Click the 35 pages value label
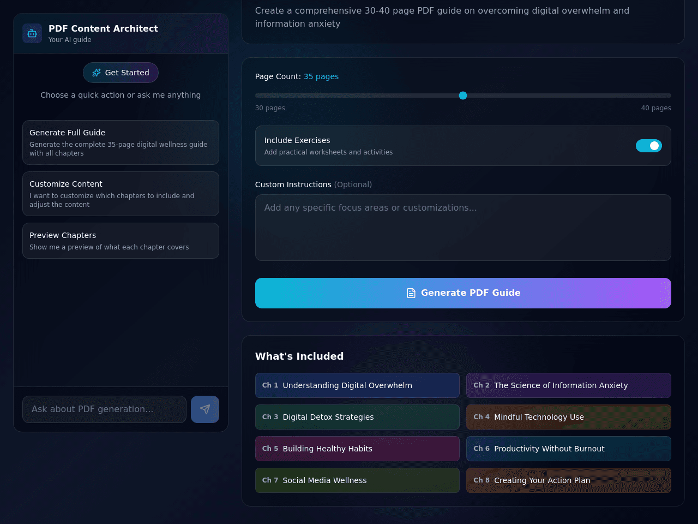This screenshot has width=698, height=524. [x=321, y=76]
